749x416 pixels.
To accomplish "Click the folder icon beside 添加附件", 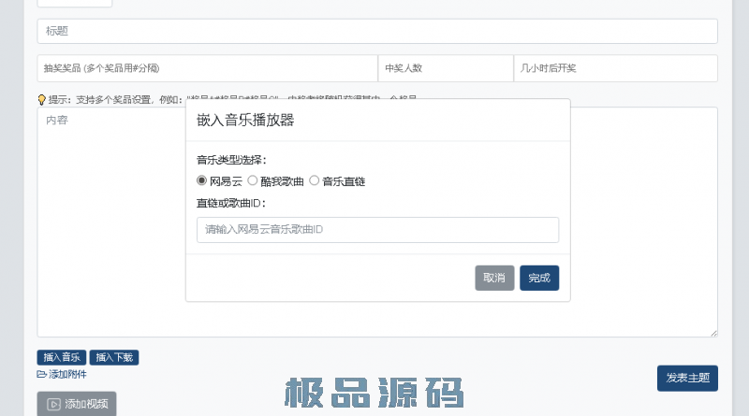I will click(41, 375).
